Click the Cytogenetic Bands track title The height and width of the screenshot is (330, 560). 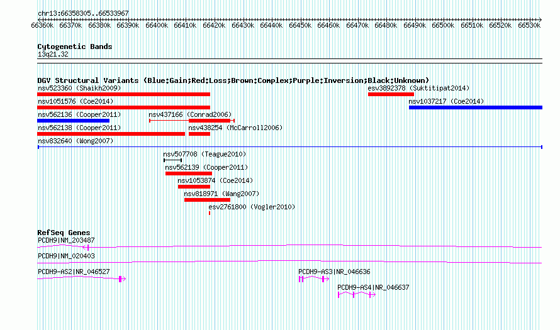pos(75,47)
